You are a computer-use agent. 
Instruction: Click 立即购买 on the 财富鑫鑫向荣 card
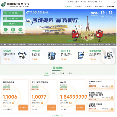coord(23,108)
